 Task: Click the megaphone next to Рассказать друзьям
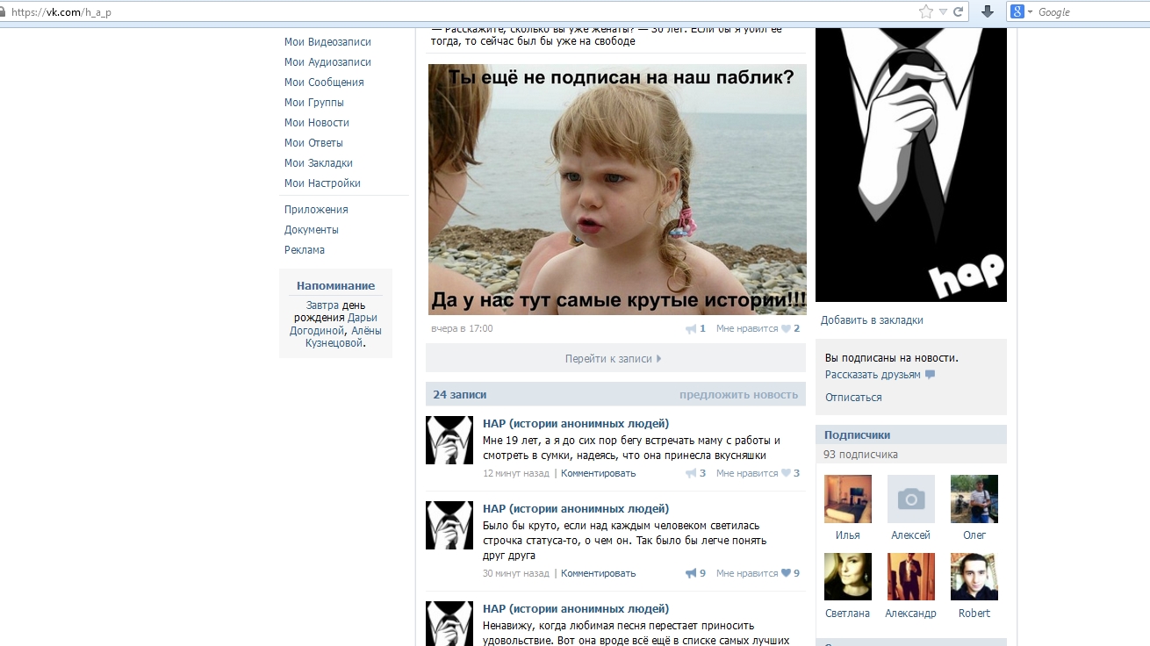click(x=930, y=375)
